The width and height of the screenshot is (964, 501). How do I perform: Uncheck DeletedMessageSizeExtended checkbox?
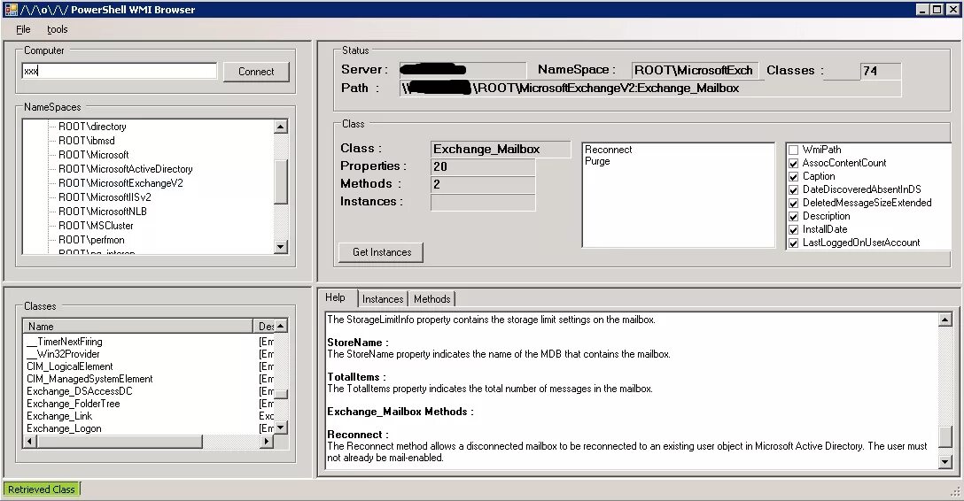click(x=793, y=204)
